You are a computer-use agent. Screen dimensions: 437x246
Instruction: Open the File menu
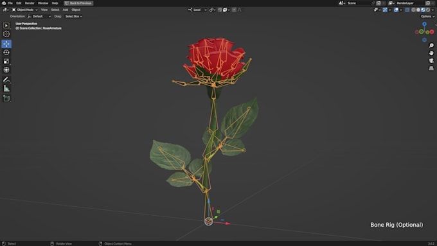coord(10,3)
